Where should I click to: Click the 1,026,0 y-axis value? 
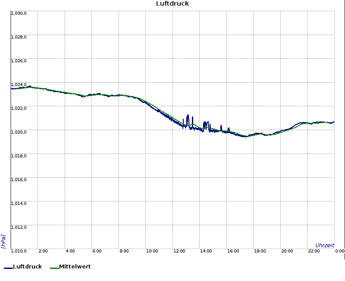pos(19,61)
